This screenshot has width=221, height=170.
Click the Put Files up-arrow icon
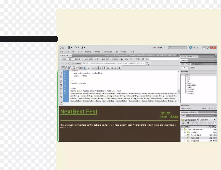coord(197,123)
